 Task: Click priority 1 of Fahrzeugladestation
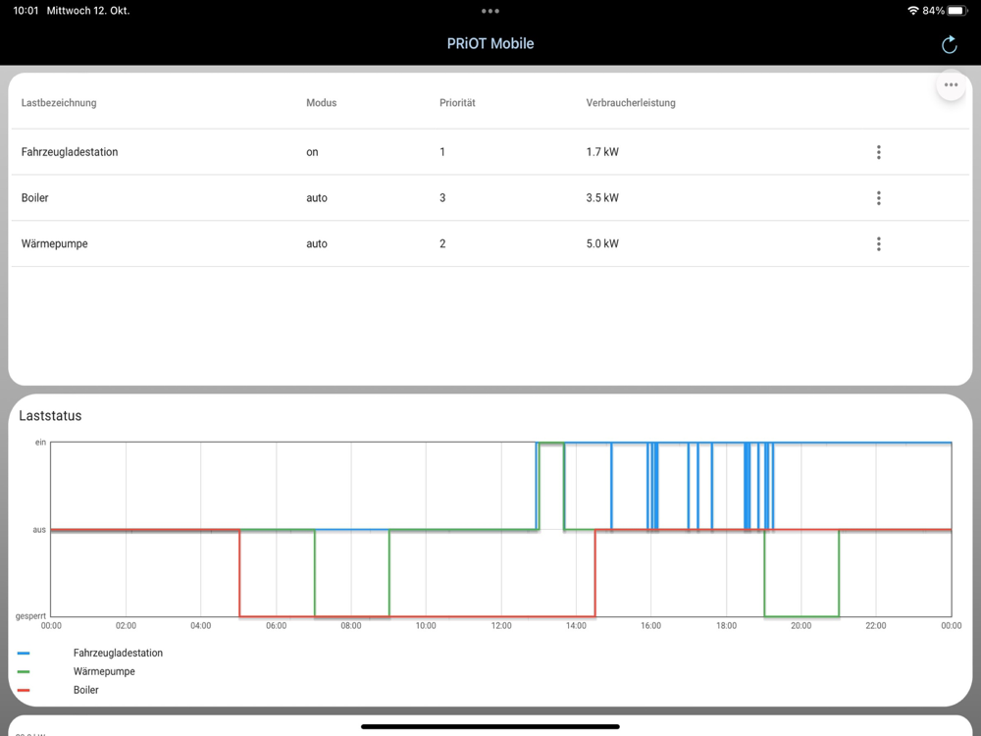442,152
